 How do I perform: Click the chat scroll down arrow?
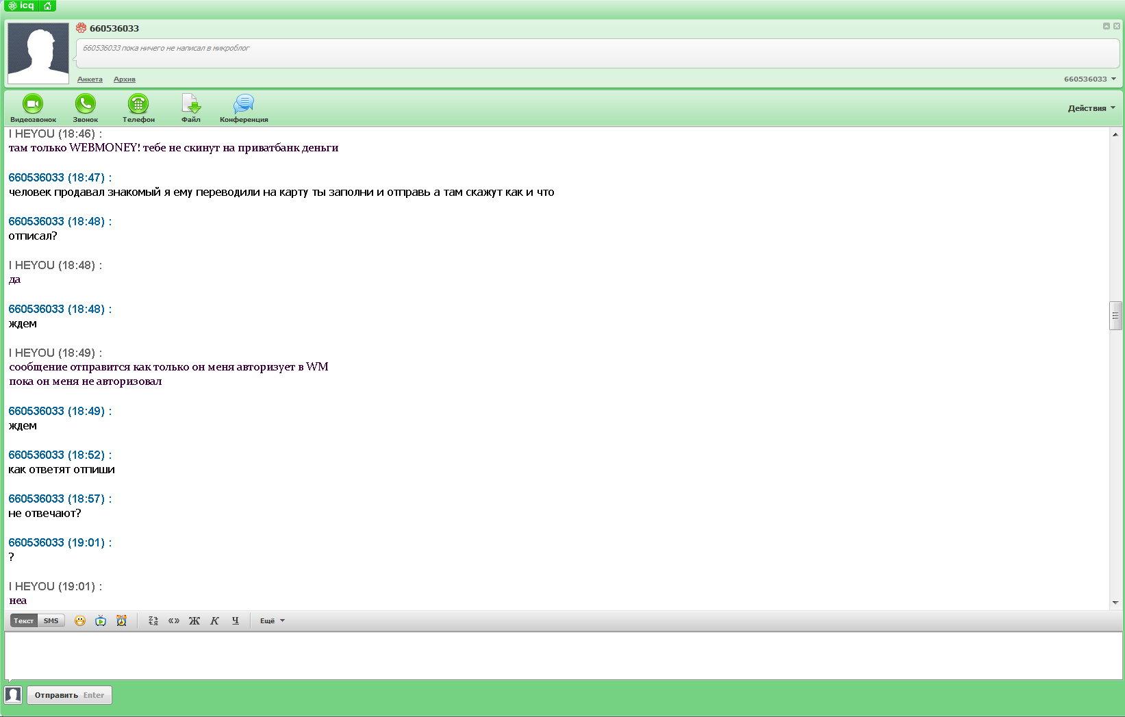pyautogui.click(x=1115, y=603)
